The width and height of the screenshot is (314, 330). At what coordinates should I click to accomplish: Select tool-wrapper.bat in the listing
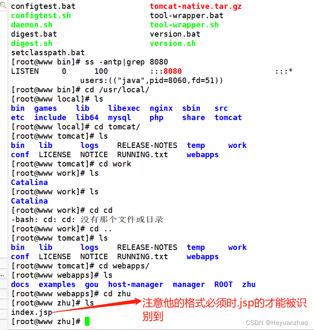click(x=187, y=15)
